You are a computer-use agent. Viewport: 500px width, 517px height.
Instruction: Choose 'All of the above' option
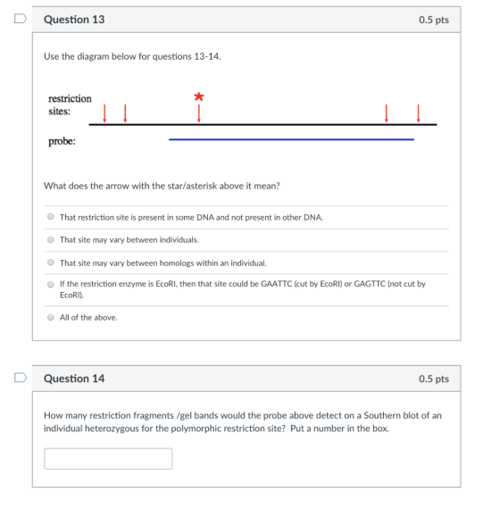click(50, 318)
